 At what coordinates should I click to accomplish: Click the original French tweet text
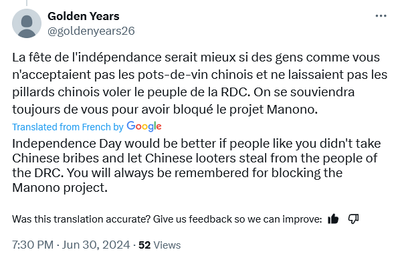200,84
